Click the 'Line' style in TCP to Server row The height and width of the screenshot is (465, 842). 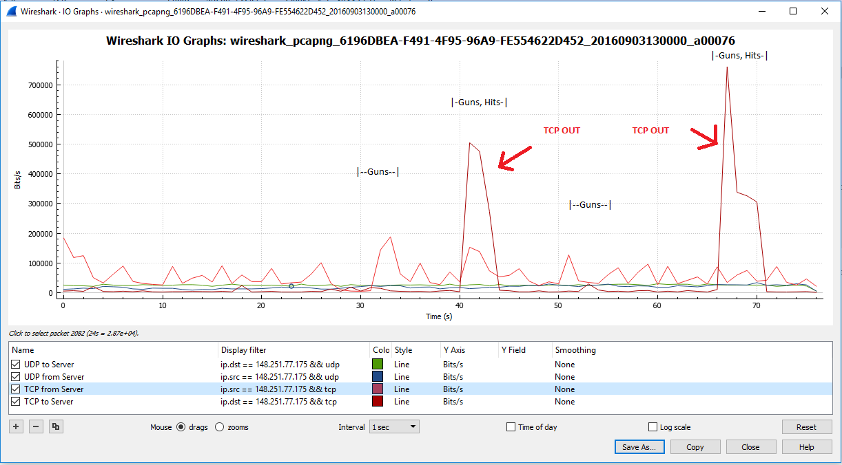[401, 402]
